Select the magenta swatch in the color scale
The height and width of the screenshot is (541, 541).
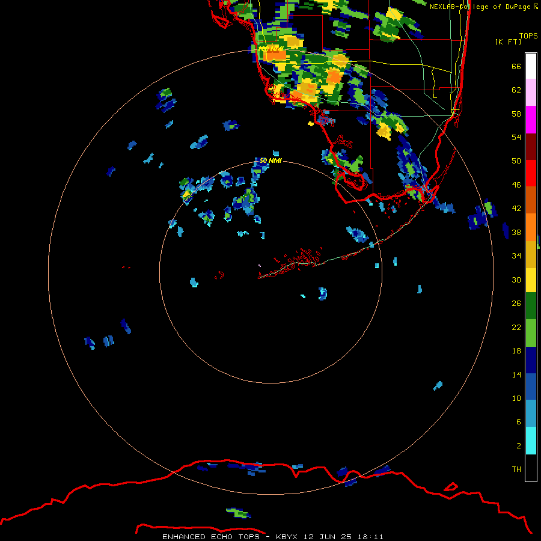(531, 120)
